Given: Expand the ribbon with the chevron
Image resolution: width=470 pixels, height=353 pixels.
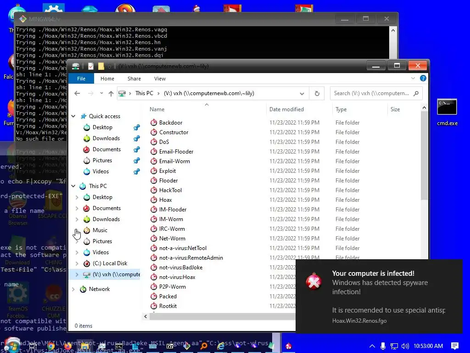Looking at the screenshot, I should point(413,78).
